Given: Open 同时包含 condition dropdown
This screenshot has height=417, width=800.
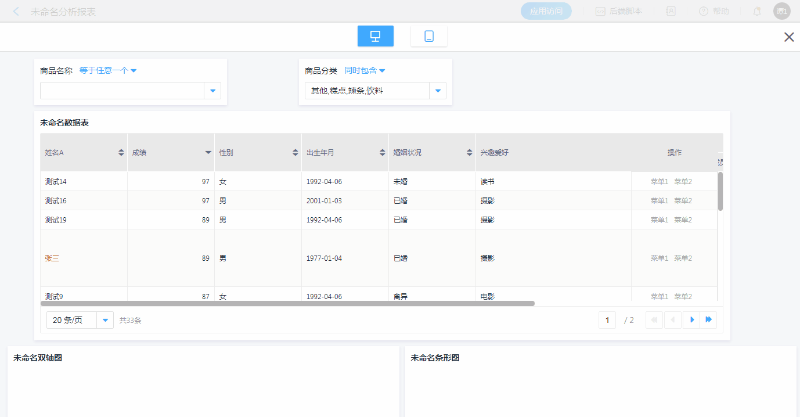Looking at the screenshot, I should [x=365, y=71].
